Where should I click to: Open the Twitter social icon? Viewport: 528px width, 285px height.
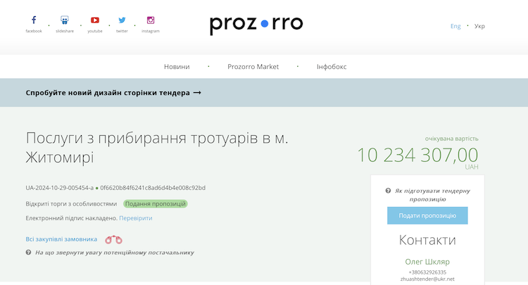click(x=122, y=20)
